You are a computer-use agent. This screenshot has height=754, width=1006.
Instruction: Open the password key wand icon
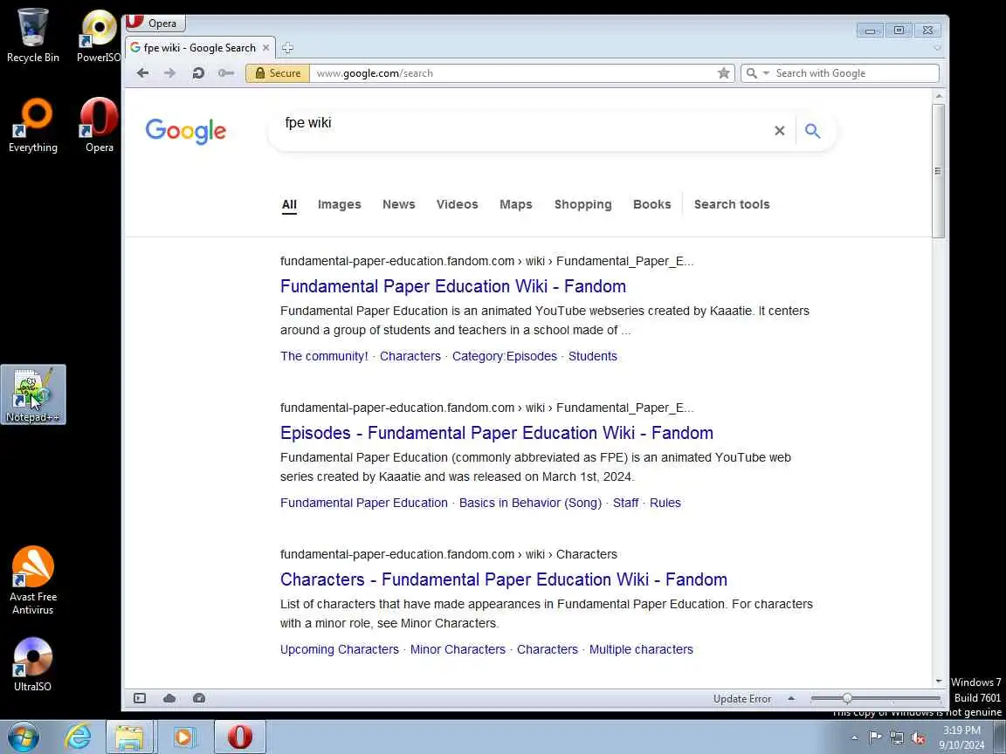[226, 73]
